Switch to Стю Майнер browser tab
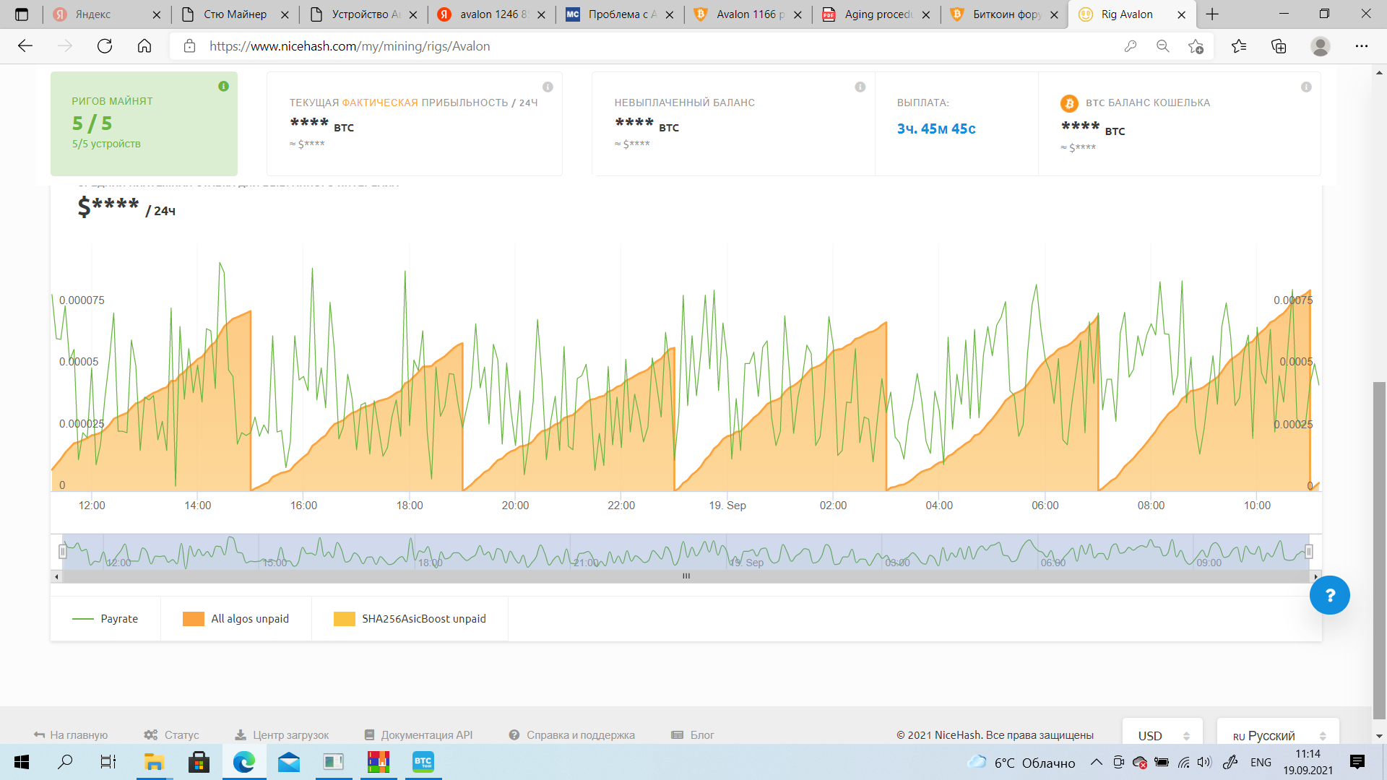This screenshot has height=780, width=1387. click(x=234, y=14)
